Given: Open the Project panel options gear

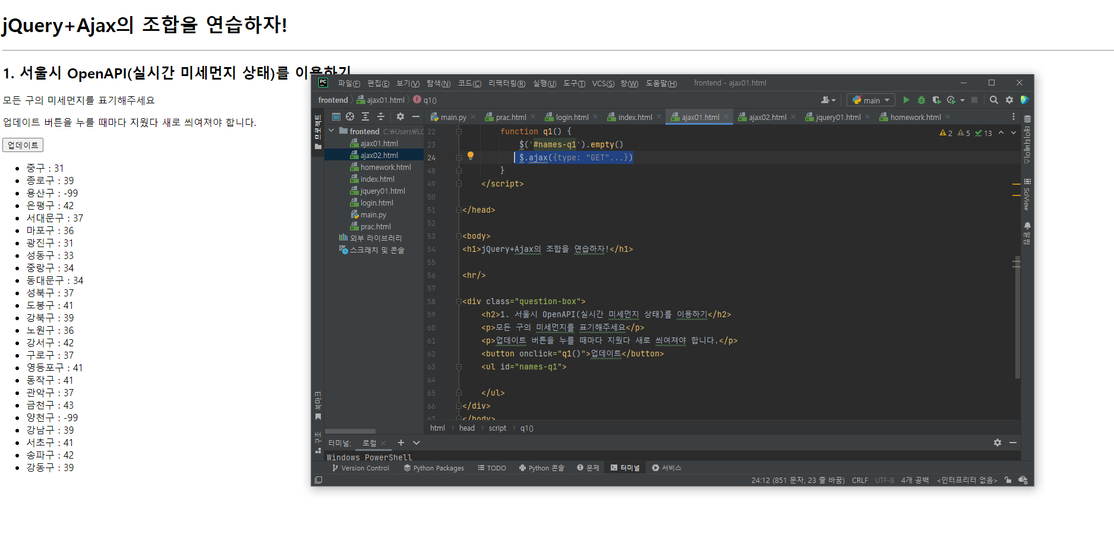Looking at the screenshot, I should tap(400, 116).
